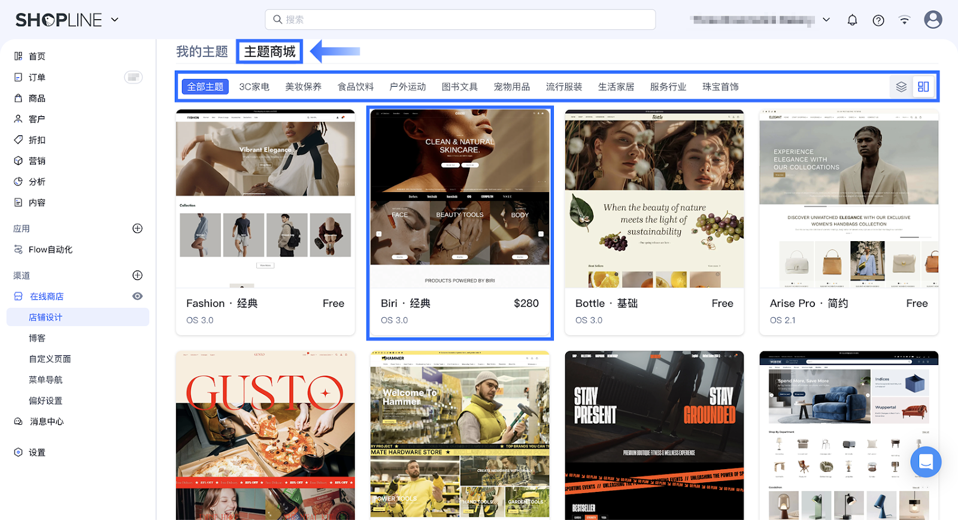The image size is (958, 520).
Task: Switch to the 我的主题 tab
Action: pyautogui.click(x=202, y=52)
